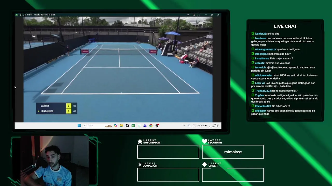Image resolution: width=332 pixels, height=186 pixels.
Task: Click the microphone tray icon
Action: click(189, 126)
